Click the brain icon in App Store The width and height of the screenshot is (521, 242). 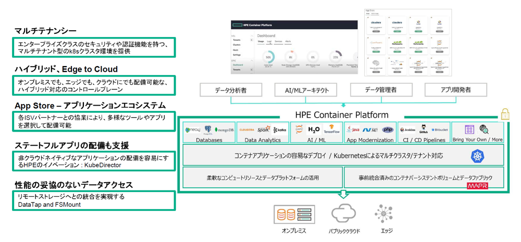[x=375, y=63]
